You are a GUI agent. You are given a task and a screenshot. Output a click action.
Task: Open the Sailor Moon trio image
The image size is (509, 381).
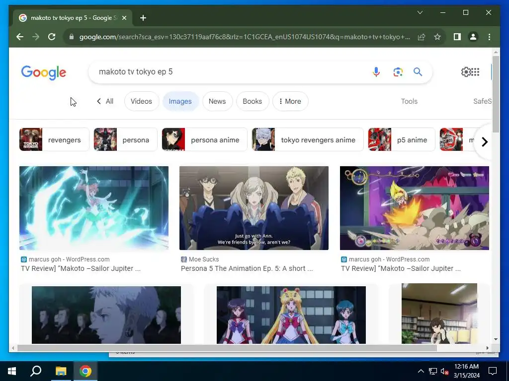point(291,315)
